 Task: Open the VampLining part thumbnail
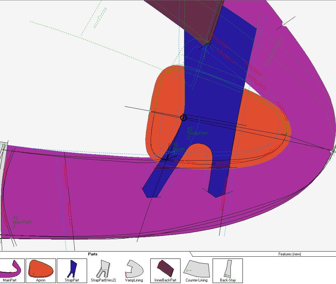[134, 271]
